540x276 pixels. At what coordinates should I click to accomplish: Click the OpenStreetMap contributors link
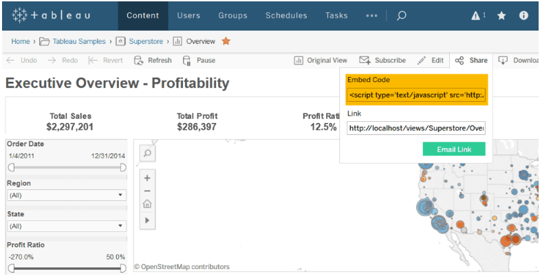pos(182,266)
